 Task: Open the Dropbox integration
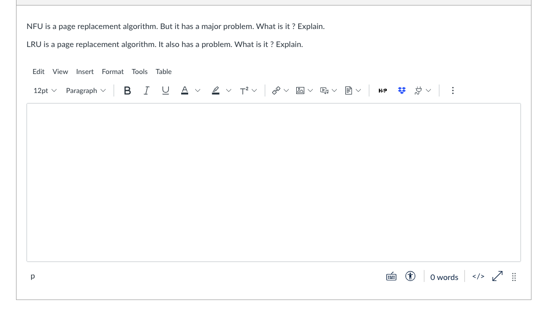pos(401,90)
